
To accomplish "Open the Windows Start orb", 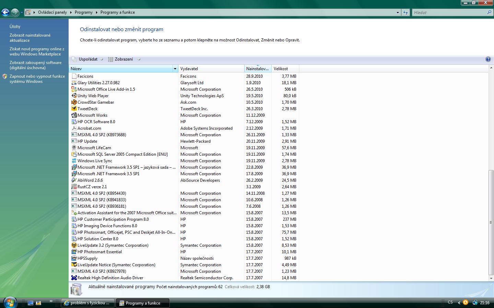I will [x=10, y=302].
